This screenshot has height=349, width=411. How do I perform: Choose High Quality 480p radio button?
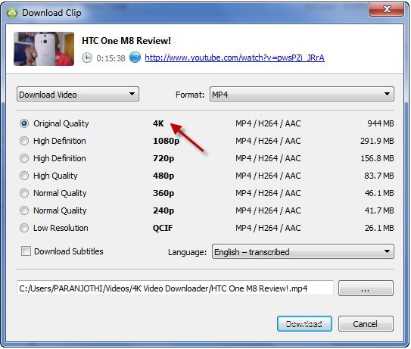pyautogui.click(x=24, y=176)
